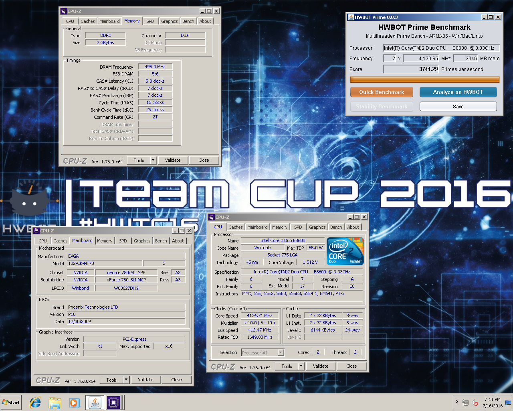Open Caches tab in the Memory CPU-Z window
Viewport: 513px width, 411px height.
87,21
